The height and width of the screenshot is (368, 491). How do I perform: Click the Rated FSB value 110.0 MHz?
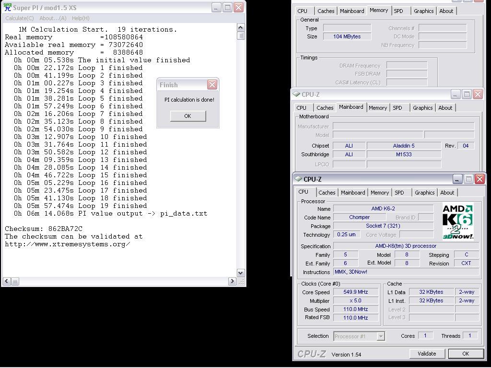pos(356,318)
